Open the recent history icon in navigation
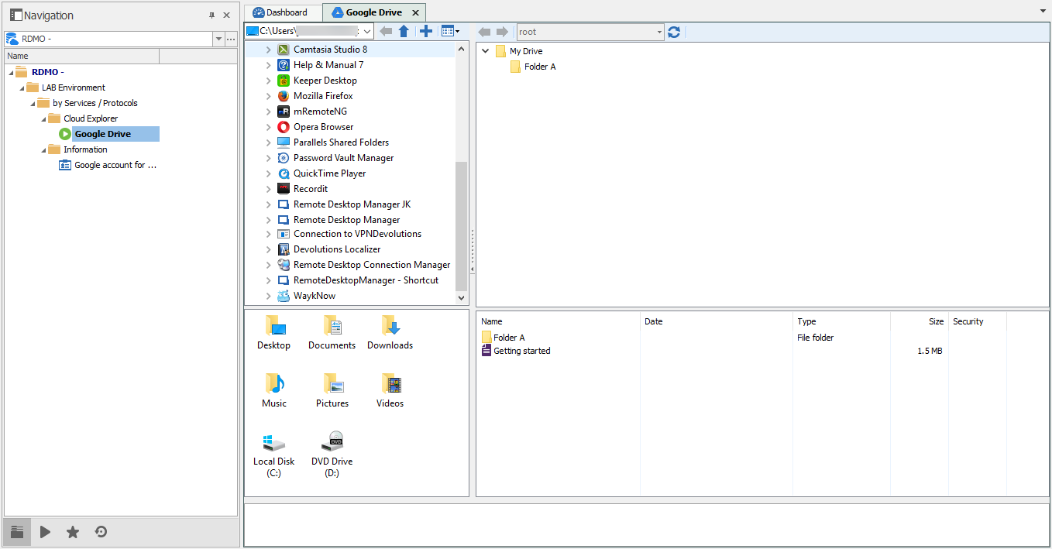 [x=101, y=532]
